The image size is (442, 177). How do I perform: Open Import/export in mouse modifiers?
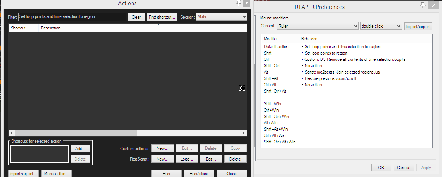418,26
